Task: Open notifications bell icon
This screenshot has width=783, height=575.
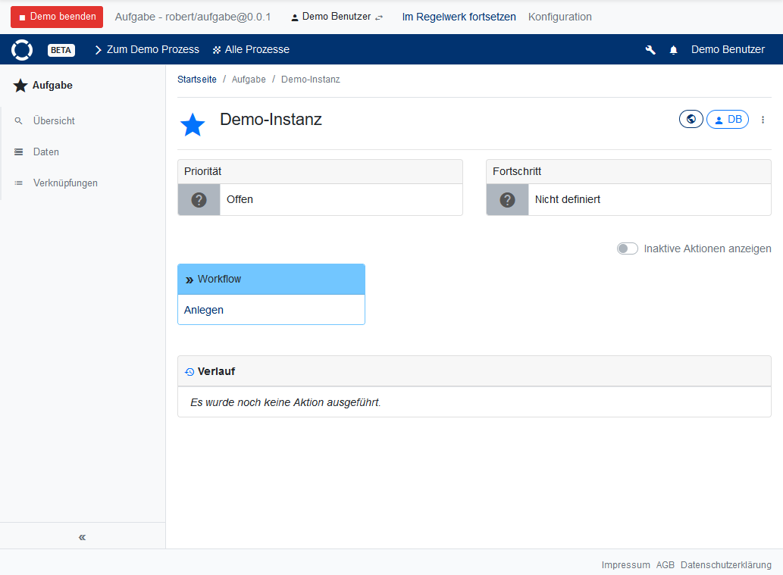Action: pyautogui.click(x=673, y=50)
